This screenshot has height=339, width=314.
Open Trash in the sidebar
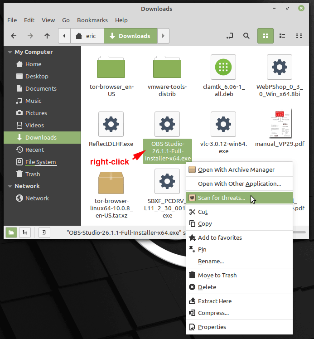(x=42, y=174)
